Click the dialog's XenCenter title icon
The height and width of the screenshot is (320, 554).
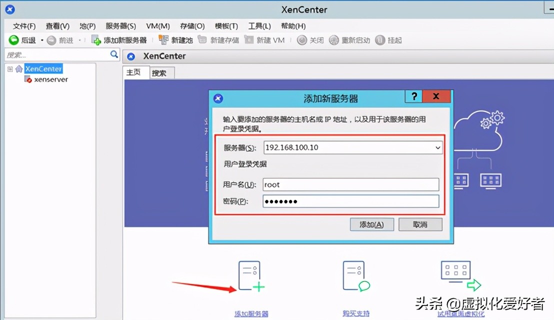click(218, 98)
